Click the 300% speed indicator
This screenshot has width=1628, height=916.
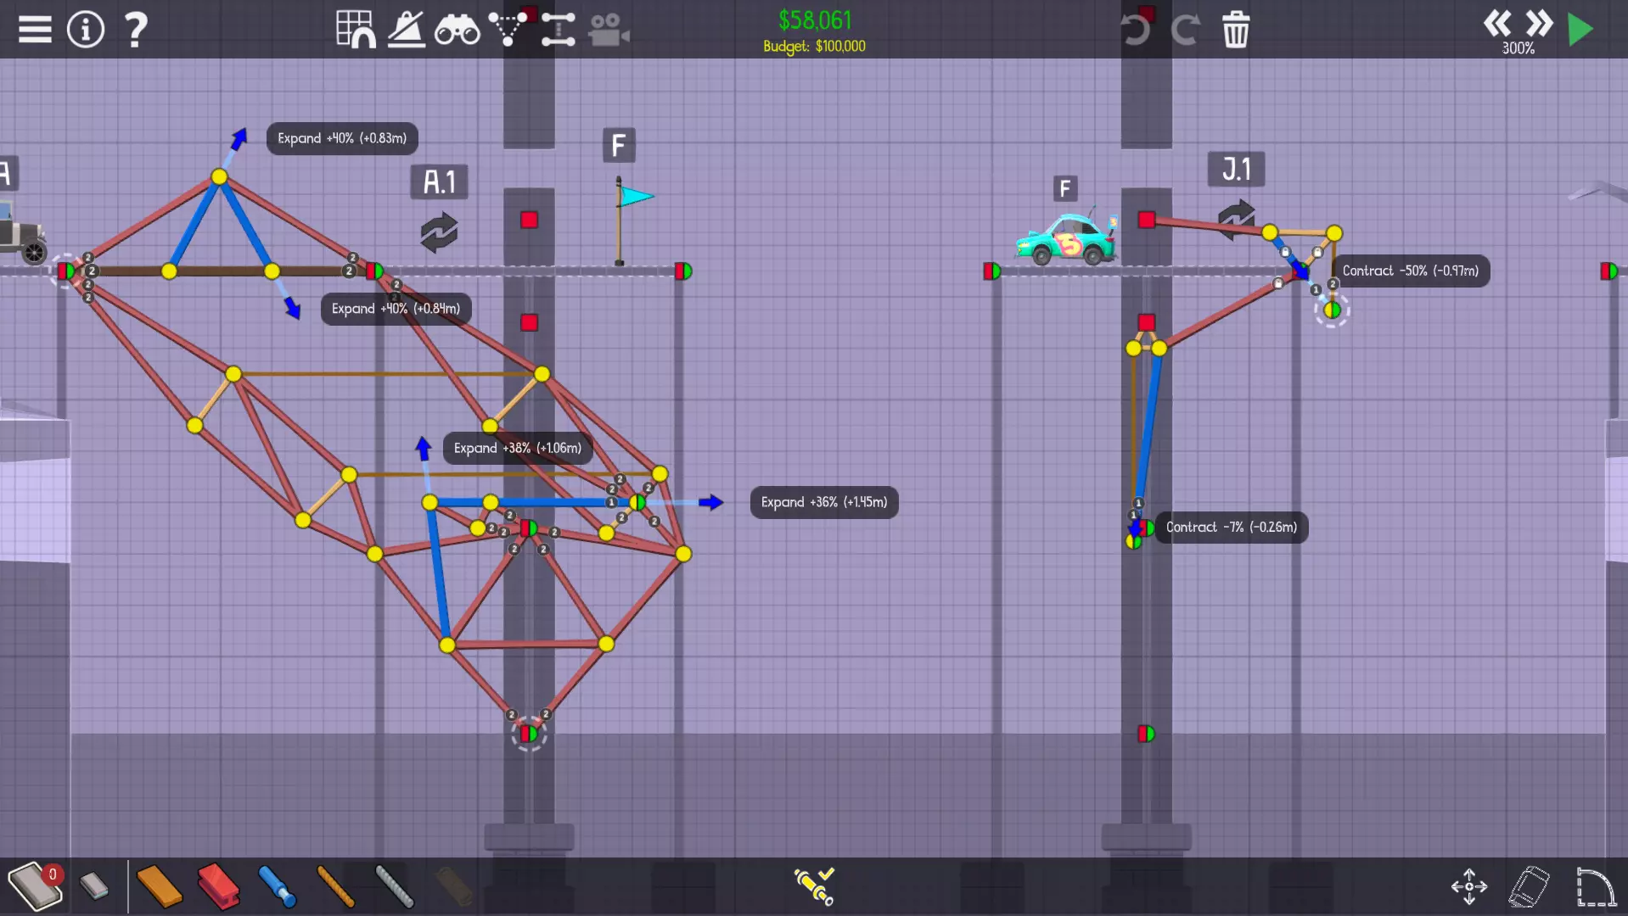pos(1518,48)
